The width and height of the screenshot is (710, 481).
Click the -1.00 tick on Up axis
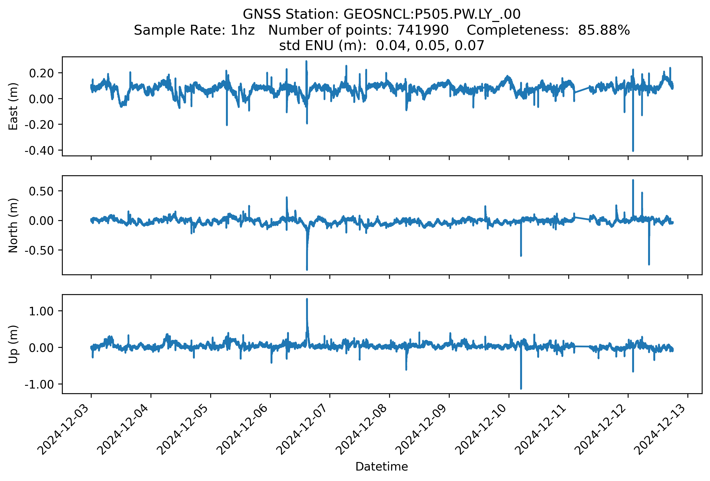(x=39, y=384)
